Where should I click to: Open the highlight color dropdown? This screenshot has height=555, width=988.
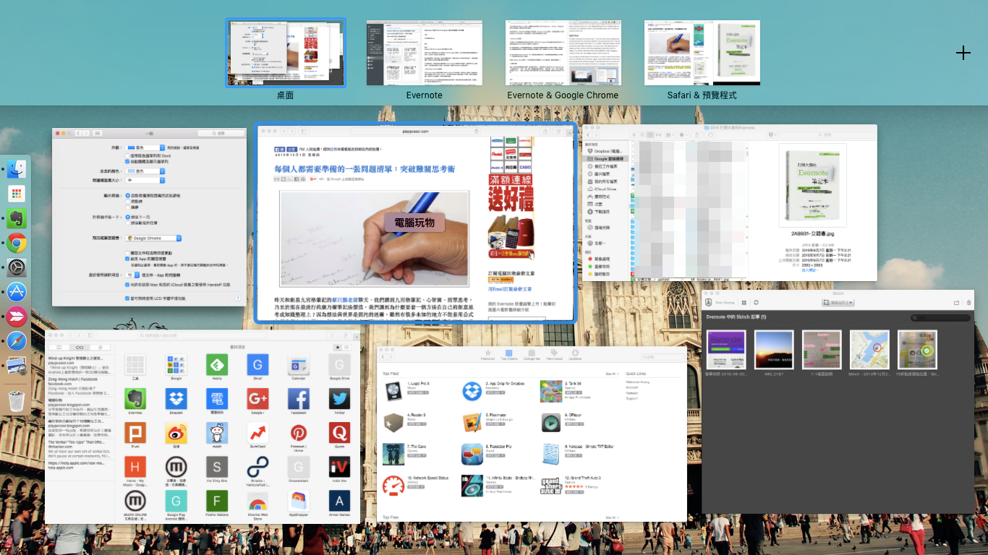[x=145, y=171]
